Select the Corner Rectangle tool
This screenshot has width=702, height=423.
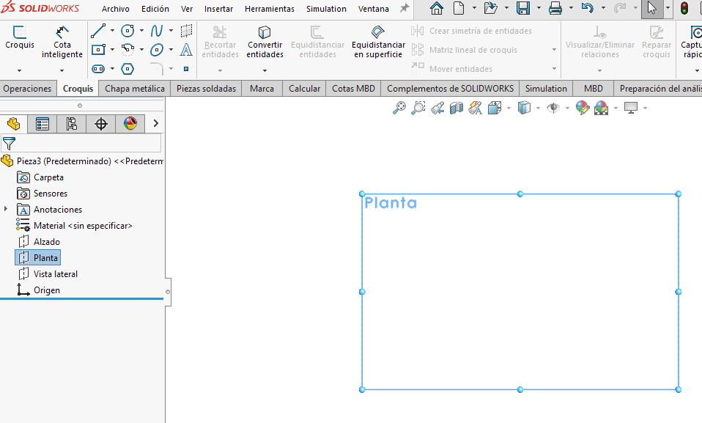pos(98,49)
